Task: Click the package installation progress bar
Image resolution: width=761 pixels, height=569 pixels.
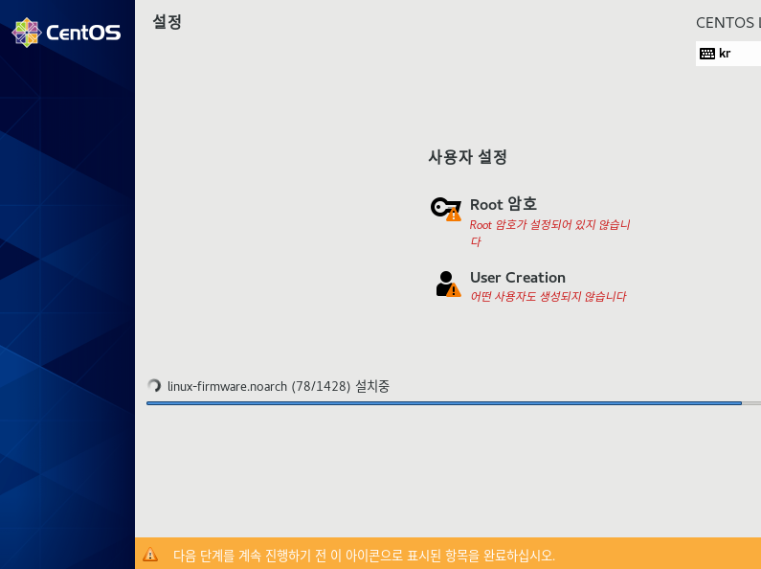Action: (454, 403)
